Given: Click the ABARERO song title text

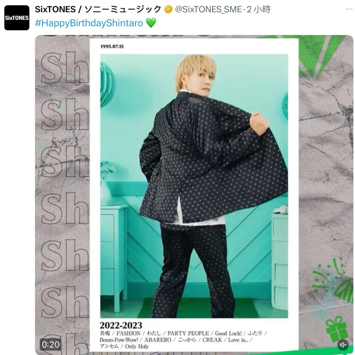Looking at the screenshot, I should pos(158,340).
